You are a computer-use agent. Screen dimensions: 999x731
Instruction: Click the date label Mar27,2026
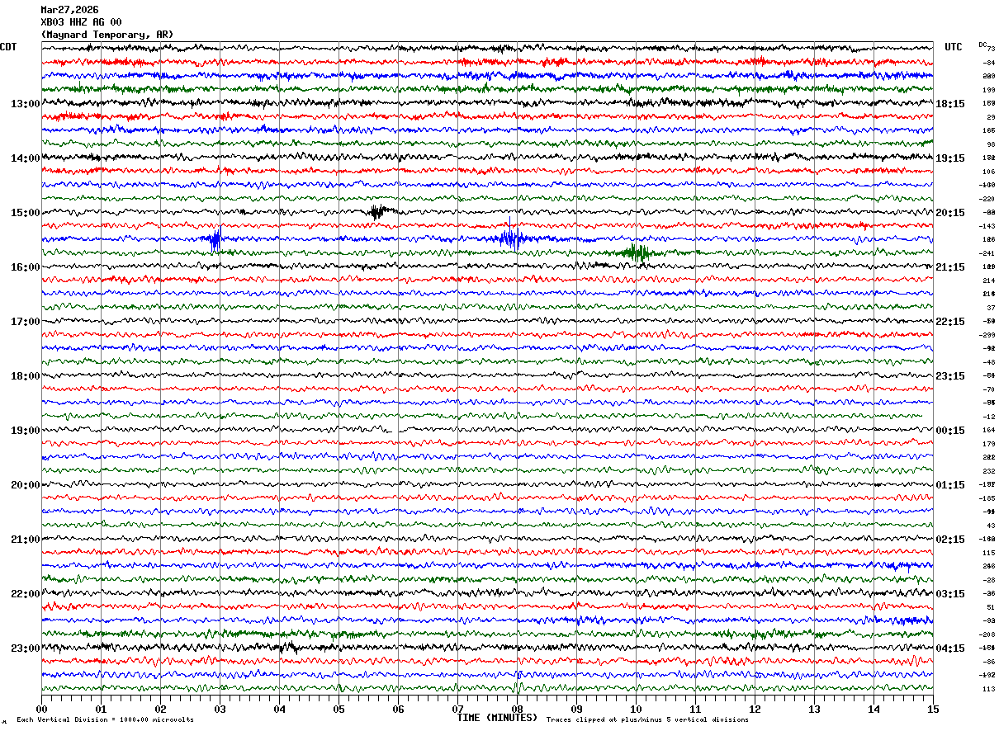69,10
